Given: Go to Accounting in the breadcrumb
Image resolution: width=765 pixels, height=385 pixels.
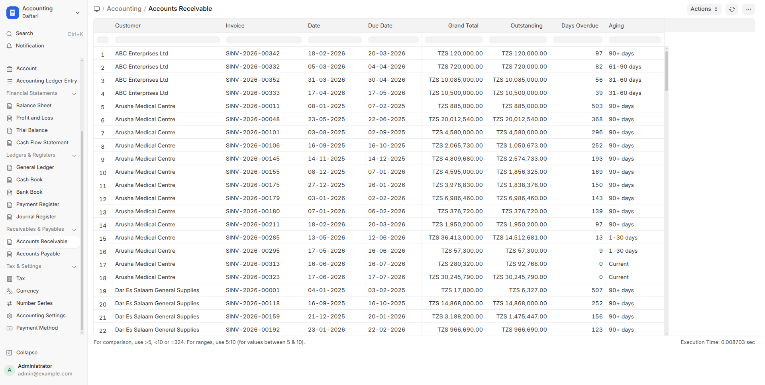Looking at the screenshot, I should tap(124, 9).
